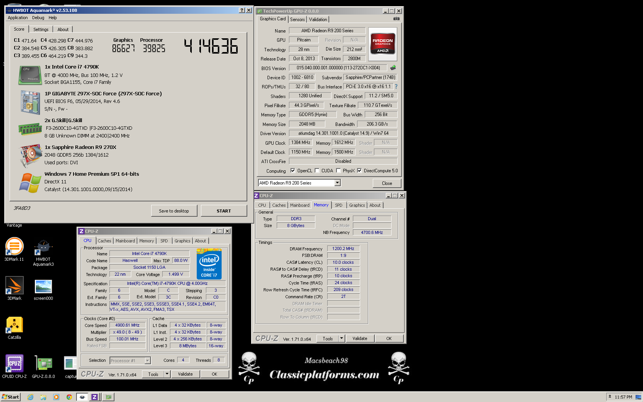Switch to the Sensors tab in GPU-Z
The height and width of the screenshot is (402, 643).
[297, 20]
